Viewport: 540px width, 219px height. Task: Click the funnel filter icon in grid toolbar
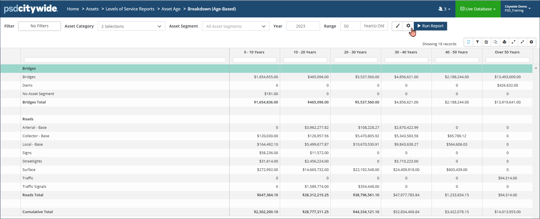[x=477, y=42]
